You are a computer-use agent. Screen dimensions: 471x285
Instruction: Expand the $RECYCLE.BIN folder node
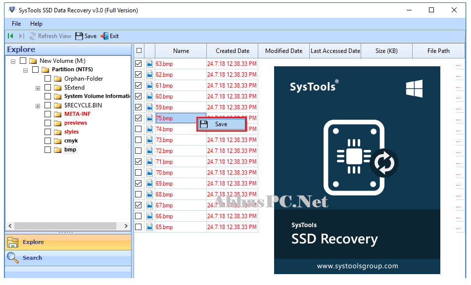38,106
